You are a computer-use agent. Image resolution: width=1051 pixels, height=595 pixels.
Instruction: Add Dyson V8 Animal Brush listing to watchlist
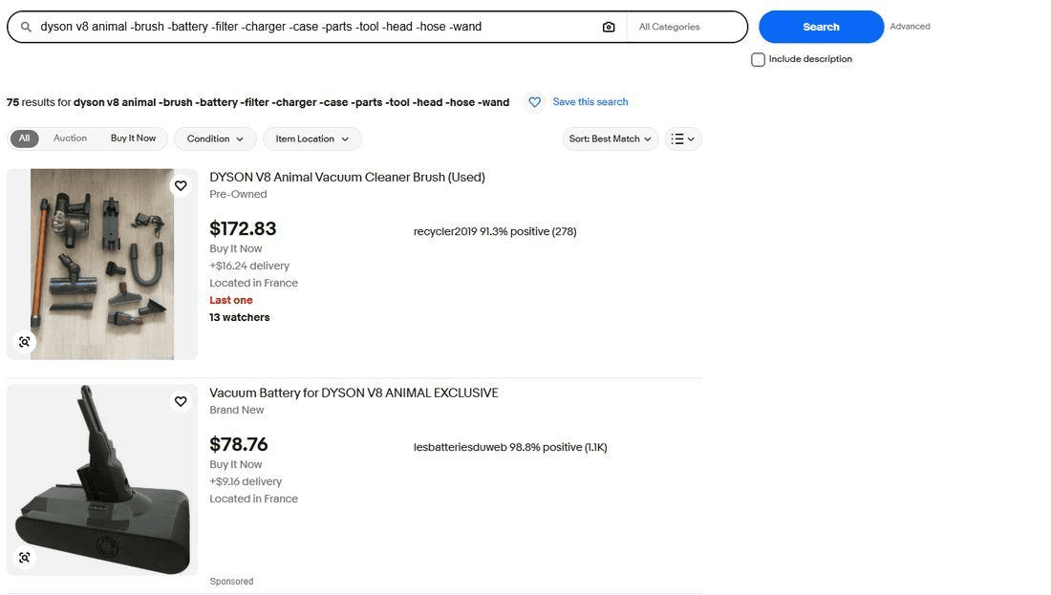click(x=181, y=185)
